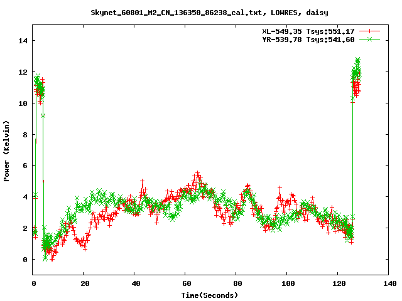
Task: Click the x-axis tick label '60'
Action: (187, 283)
